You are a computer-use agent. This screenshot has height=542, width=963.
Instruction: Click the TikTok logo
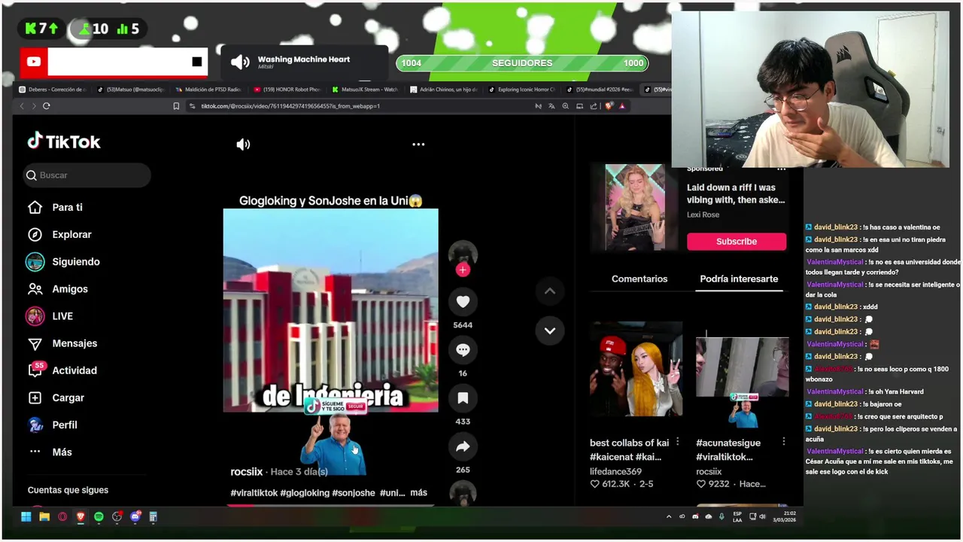pos(64,142)
